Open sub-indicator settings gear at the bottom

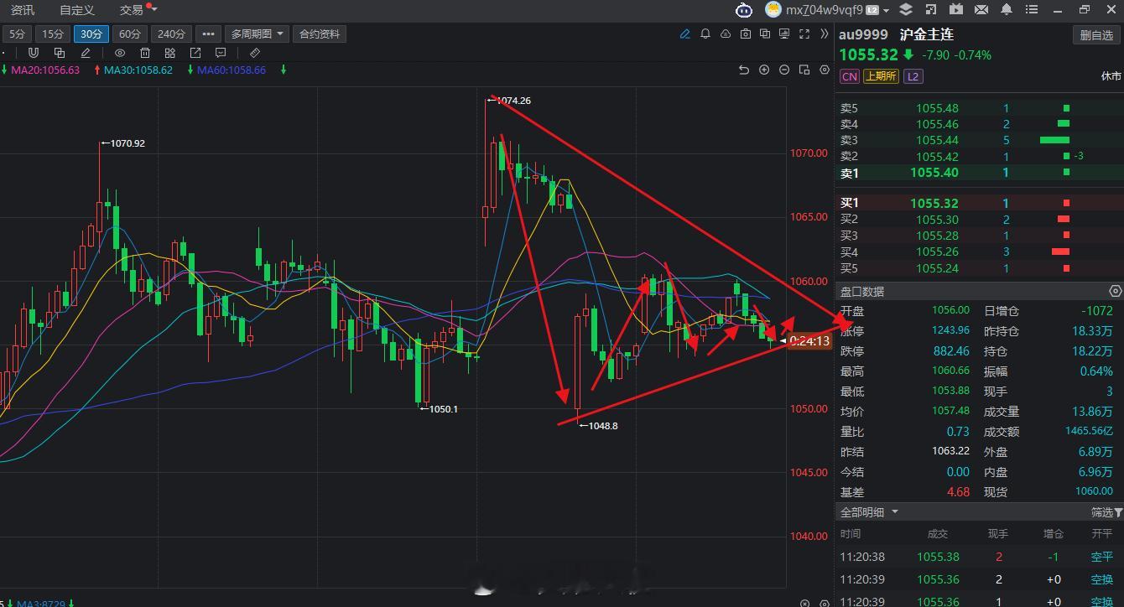(x=825, y=603)
